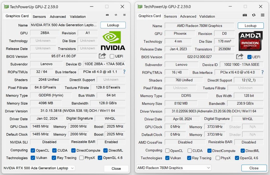
Task: Click the AMD Radeon Graphics logo
Action: pyautogui.click(x=251, y=41)
